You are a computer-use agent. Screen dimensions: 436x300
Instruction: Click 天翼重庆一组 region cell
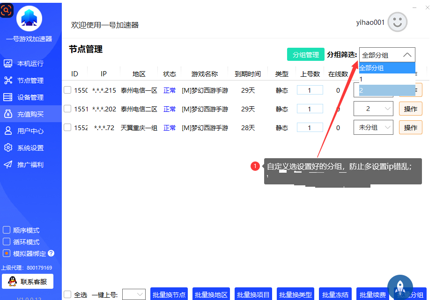tap(139, 128)
